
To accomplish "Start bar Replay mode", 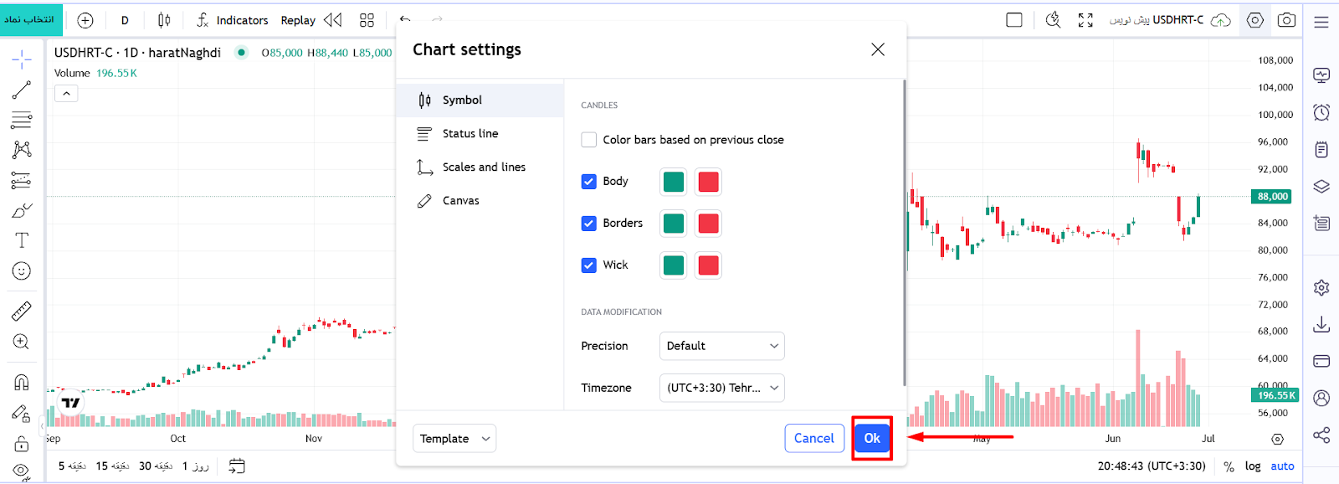I will 298,20.
